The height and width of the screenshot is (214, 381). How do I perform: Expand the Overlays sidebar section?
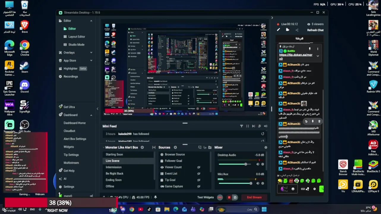tap(91, 53)
